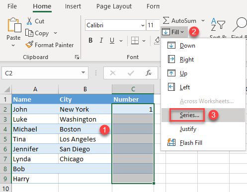247x192 pixels.
Task: Select row 10 header
Action: 5,189
